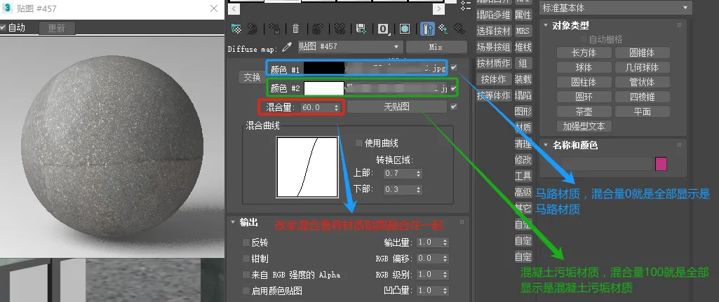The height and width of the screenshot is (302, 719).
Task: Click the left scroll arrow for sample slots
Action: (234, 8)
